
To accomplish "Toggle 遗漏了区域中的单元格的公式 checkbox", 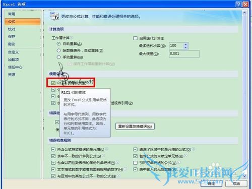I will click(136, 149).
